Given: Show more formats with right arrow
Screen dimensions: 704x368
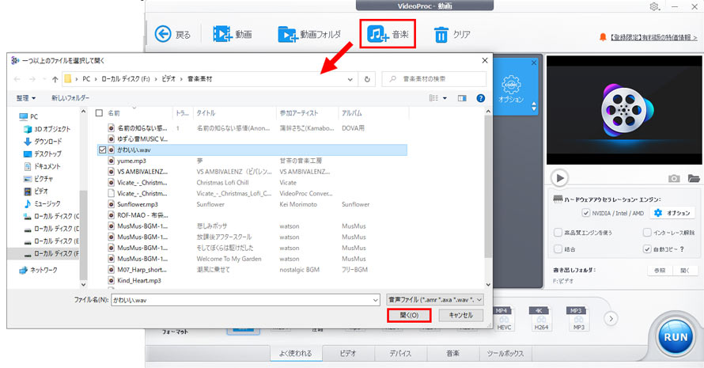Looking at the screenshot, I should pyautogui.click(x=611, y=319).
